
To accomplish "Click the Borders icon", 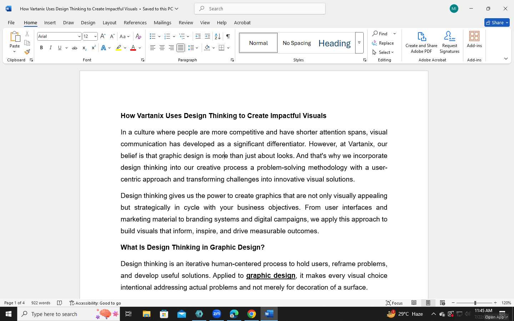I will coord(222,48).
